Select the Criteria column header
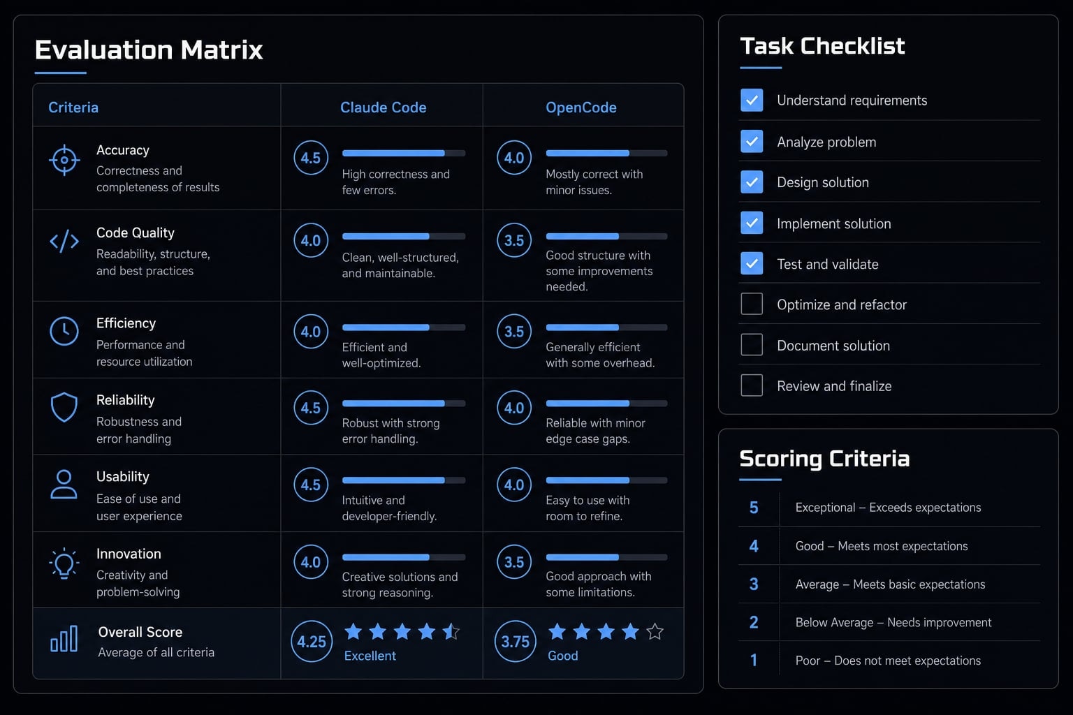The image size is (1073, 715). coord(73,108)
